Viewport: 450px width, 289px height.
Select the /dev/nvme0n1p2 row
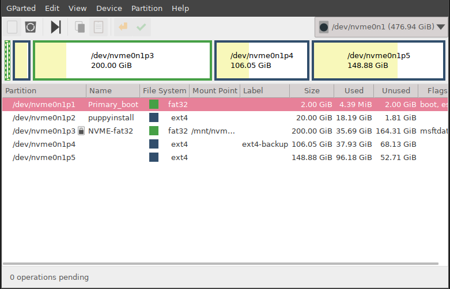pos(225,118)
